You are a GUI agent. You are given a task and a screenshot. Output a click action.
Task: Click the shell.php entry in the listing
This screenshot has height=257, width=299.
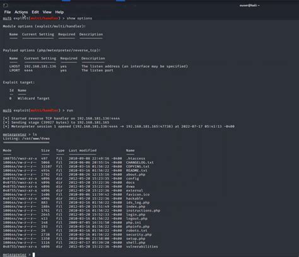136,243
